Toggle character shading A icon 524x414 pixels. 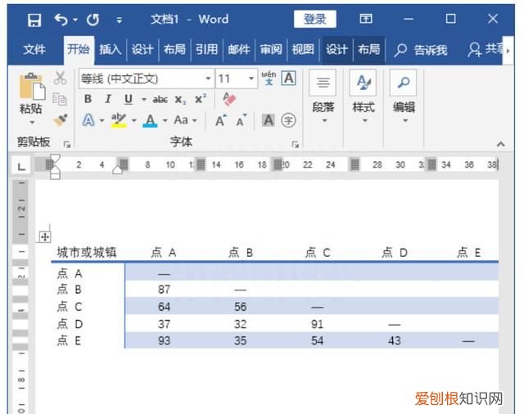click(x=269, y=120)
